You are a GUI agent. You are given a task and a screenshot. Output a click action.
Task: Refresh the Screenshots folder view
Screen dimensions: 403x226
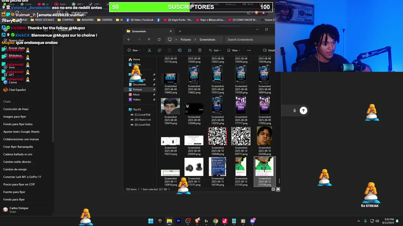point(159,40)
